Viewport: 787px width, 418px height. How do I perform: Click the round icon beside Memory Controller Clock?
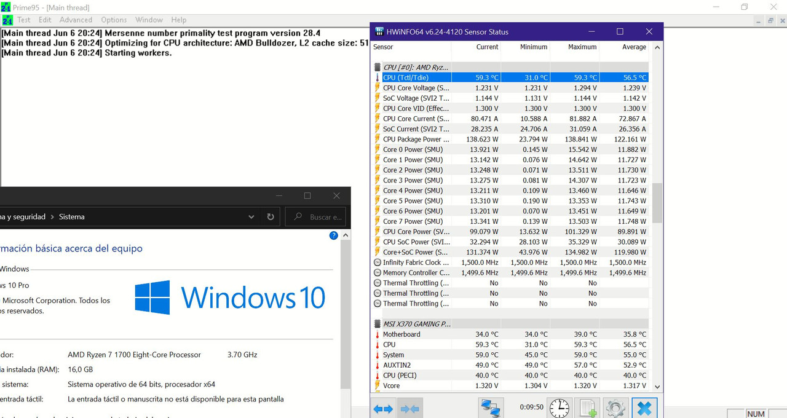coord(378,272)
